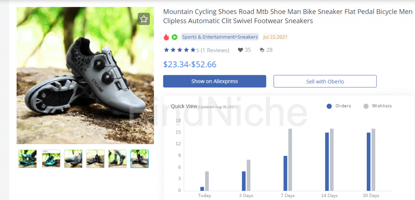
Task: Click the star favorite icon on product image
Action: tap(144, 19)
